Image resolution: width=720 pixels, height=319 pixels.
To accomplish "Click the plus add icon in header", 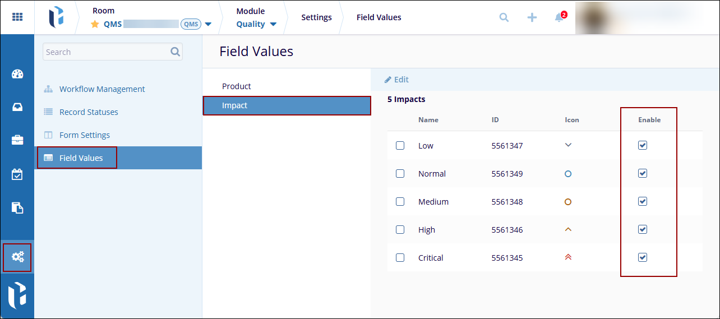I will (x=532, y=17).
